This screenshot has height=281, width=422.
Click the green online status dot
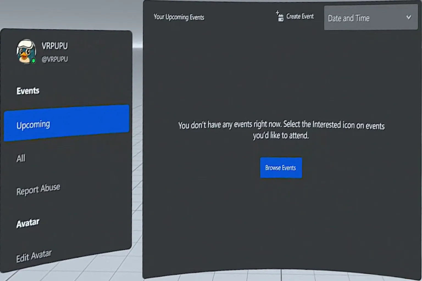pyautogui.click(x=33, y=61)
